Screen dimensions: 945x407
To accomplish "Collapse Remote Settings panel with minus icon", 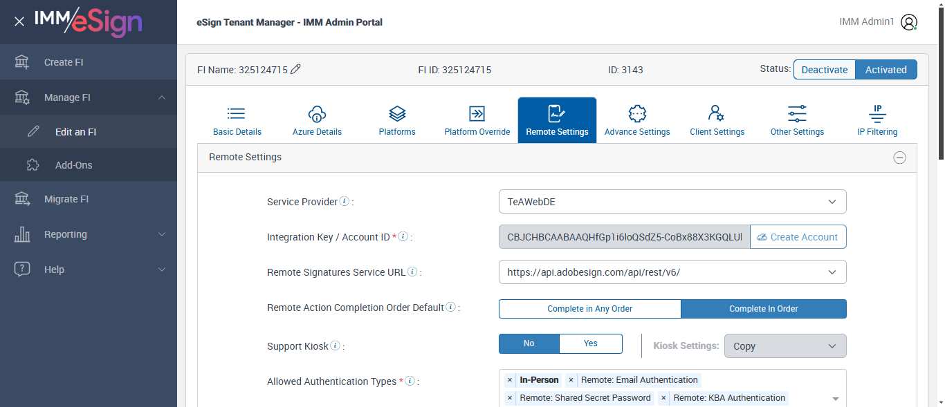I will tap(899, 158).
